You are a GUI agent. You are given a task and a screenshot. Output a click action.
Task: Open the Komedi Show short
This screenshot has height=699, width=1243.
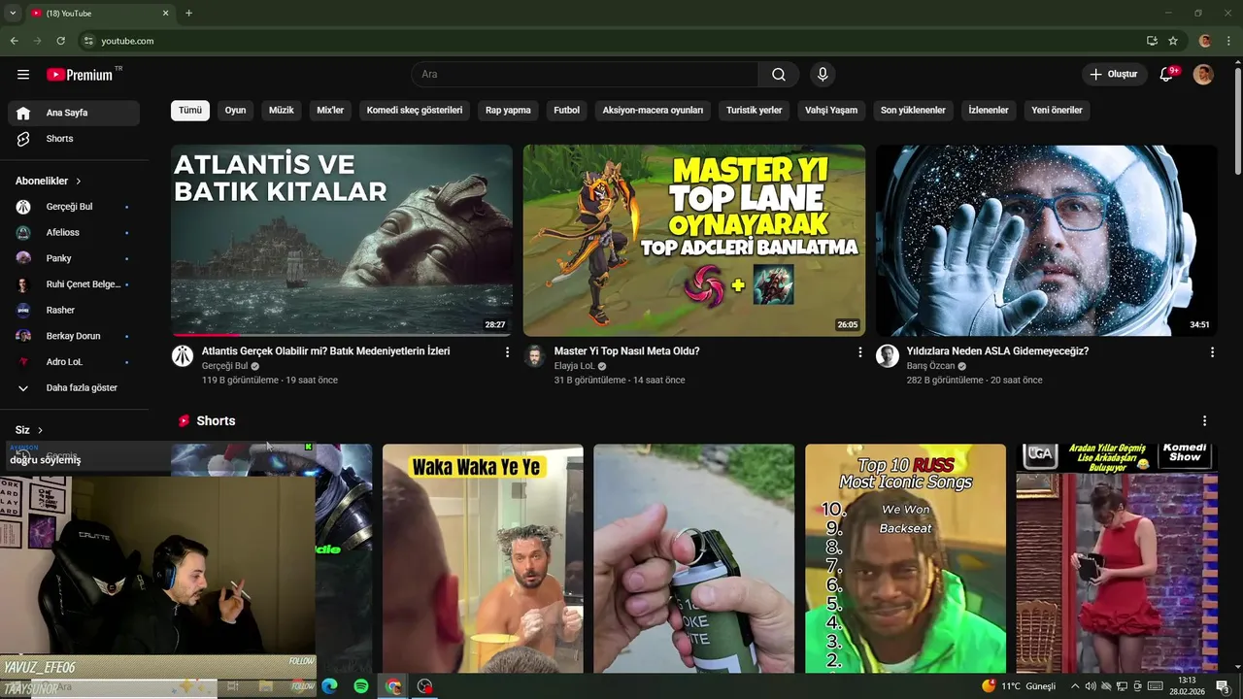coord(1117,559)
